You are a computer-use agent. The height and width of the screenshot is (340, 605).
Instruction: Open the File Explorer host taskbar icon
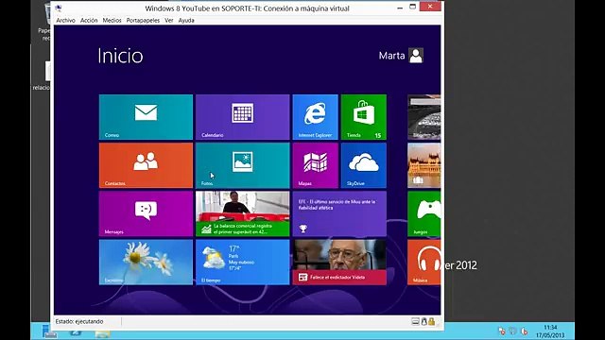click(x=103, y=333)
